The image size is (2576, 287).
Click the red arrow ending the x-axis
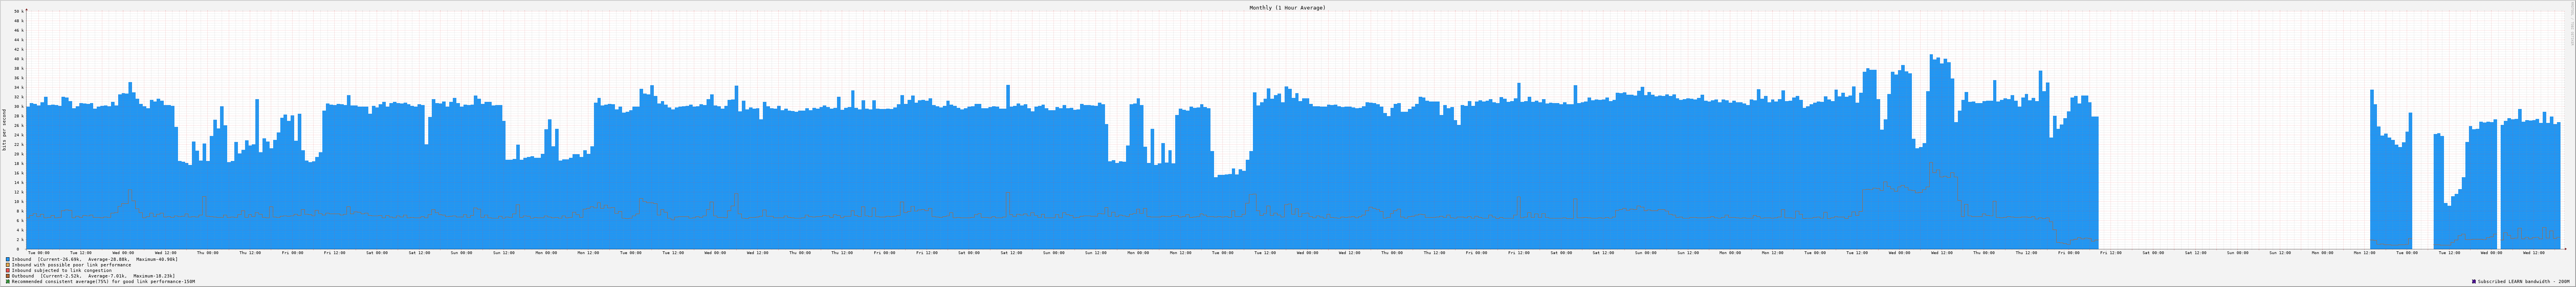(x=2566, y=249)
